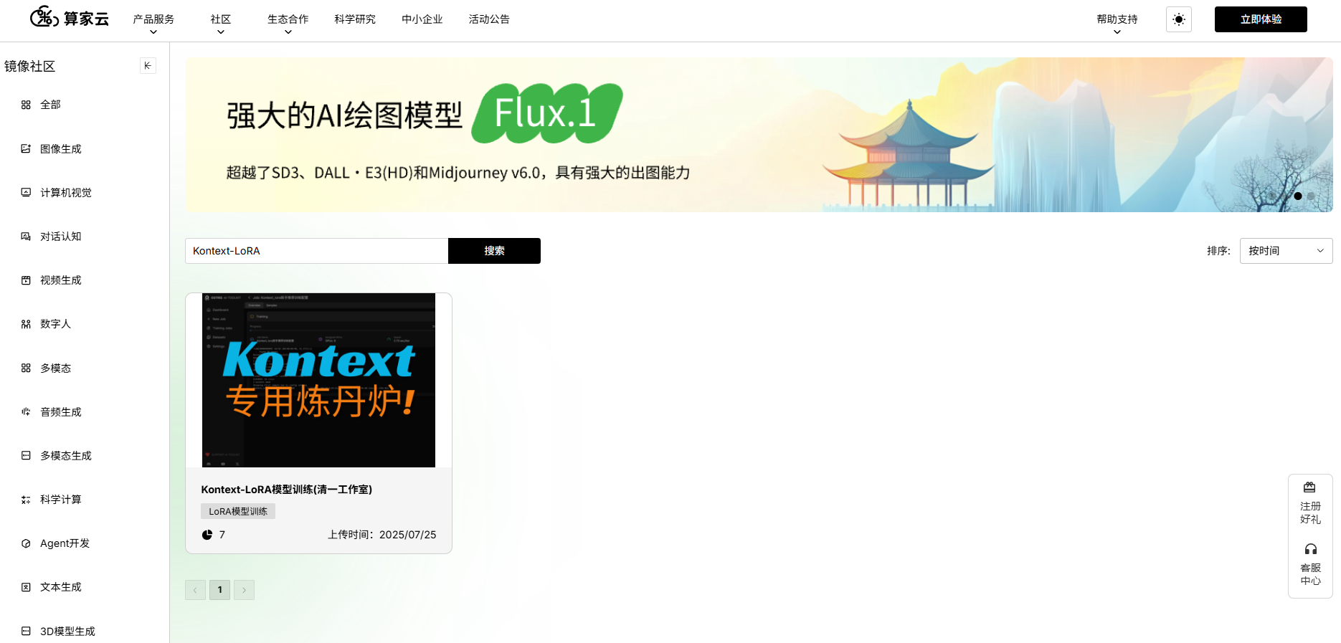Screen dimensions: 1341x643
Task: Click the 搜索 search button
Action: click(494, 251)
